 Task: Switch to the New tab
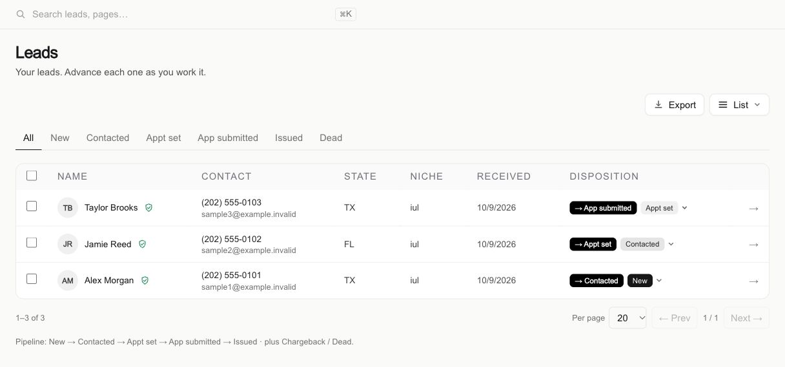pos(60,138)
